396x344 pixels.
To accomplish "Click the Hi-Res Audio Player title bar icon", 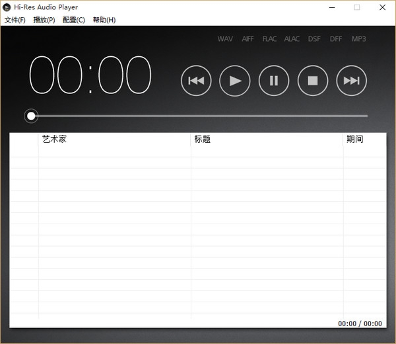I will tap(7, 7).
